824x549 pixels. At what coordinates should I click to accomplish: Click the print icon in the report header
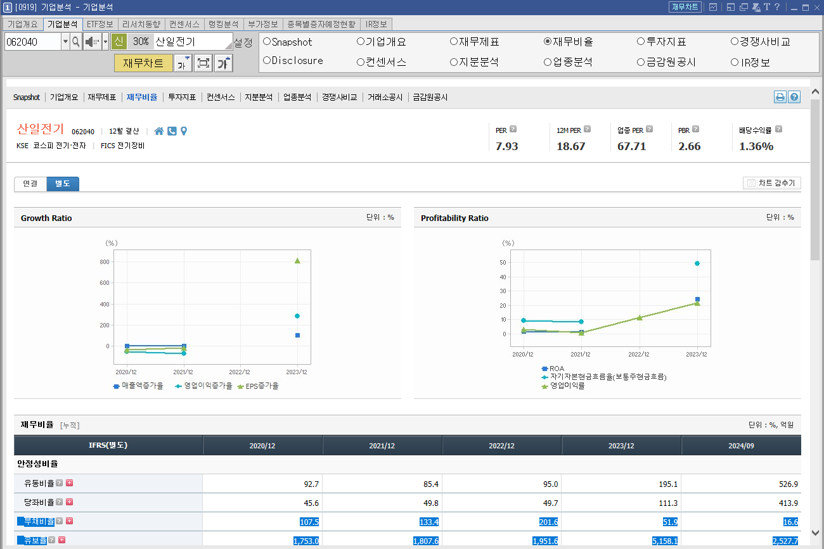pyautogui.click(x=780, y=98)
